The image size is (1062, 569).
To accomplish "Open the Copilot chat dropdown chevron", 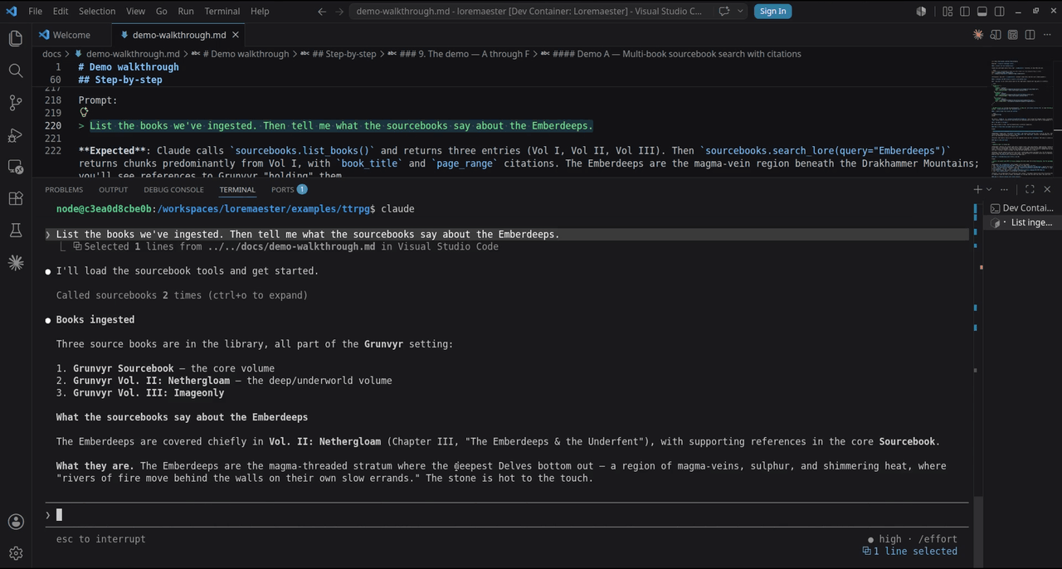I will click(x=739, y=11).
